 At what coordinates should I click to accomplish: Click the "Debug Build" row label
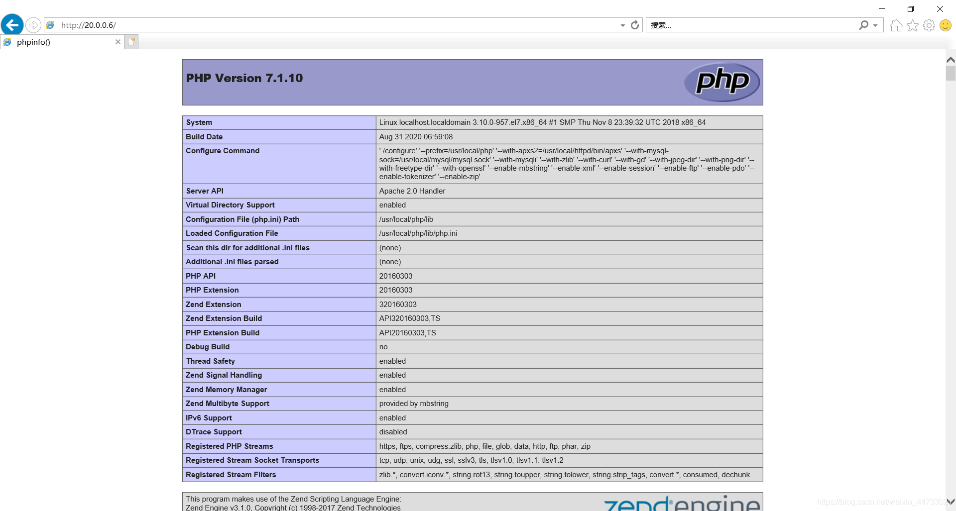click(x=208, y=347)
